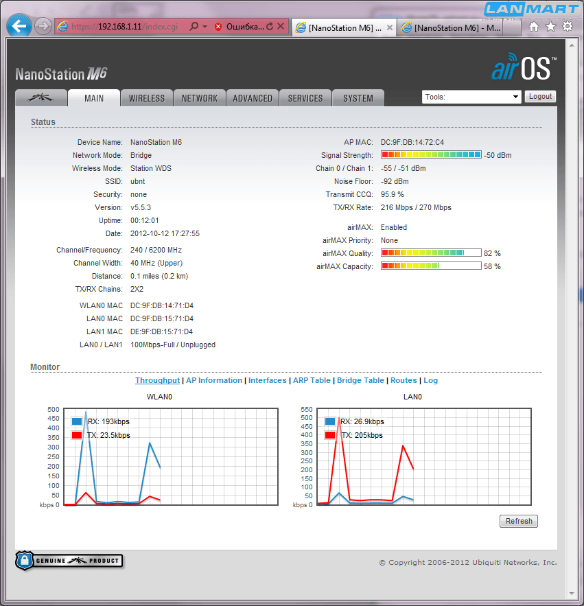Click the frequency value 240 / 6200 MHz

(x=156, y=250)
